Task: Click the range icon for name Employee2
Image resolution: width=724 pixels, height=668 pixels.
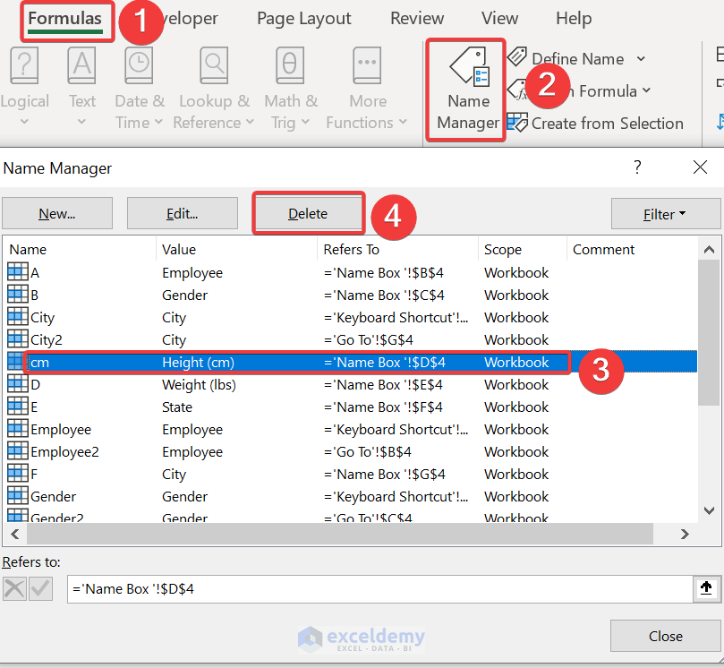Action: tap(18, 450)
